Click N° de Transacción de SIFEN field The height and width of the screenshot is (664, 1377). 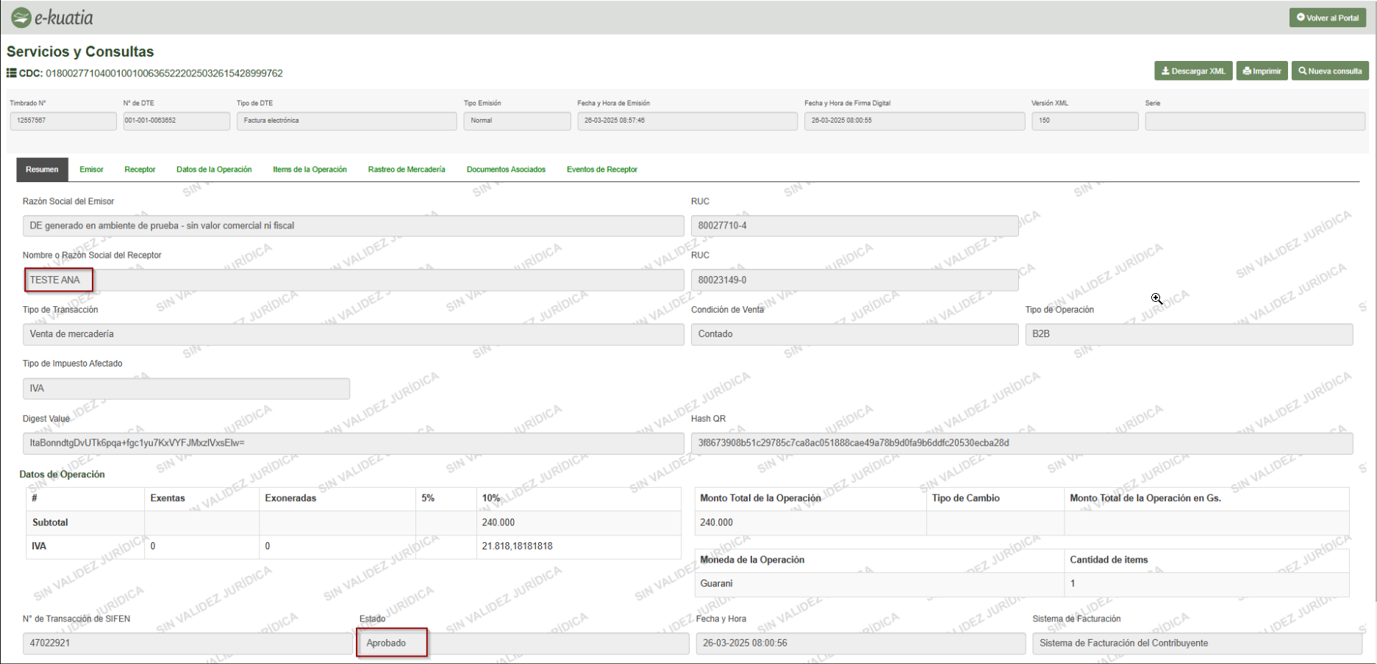click(187, 643)
